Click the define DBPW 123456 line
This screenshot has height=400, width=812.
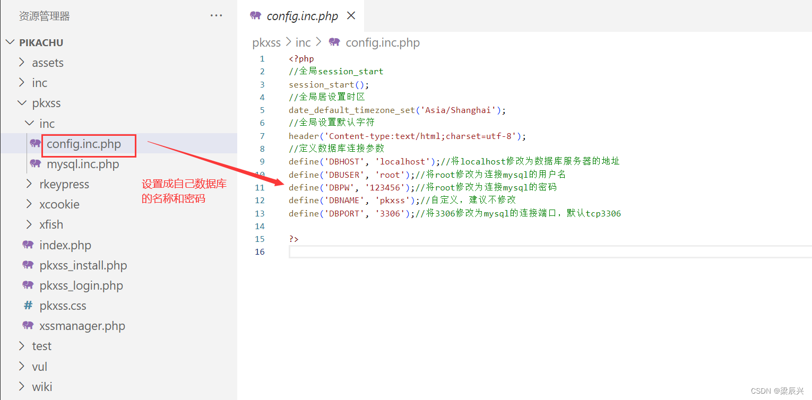[x=423, y=187]
